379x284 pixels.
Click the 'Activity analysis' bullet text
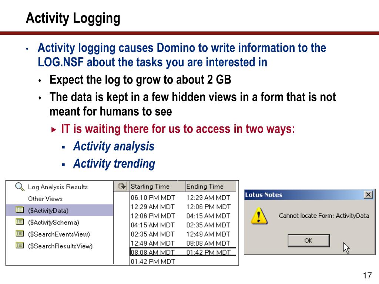114,146
